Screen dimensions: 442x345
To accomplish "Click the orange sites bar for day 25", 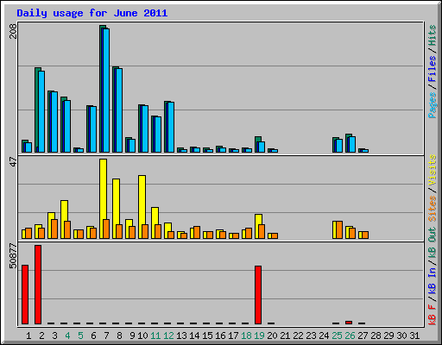I will 339,229.
